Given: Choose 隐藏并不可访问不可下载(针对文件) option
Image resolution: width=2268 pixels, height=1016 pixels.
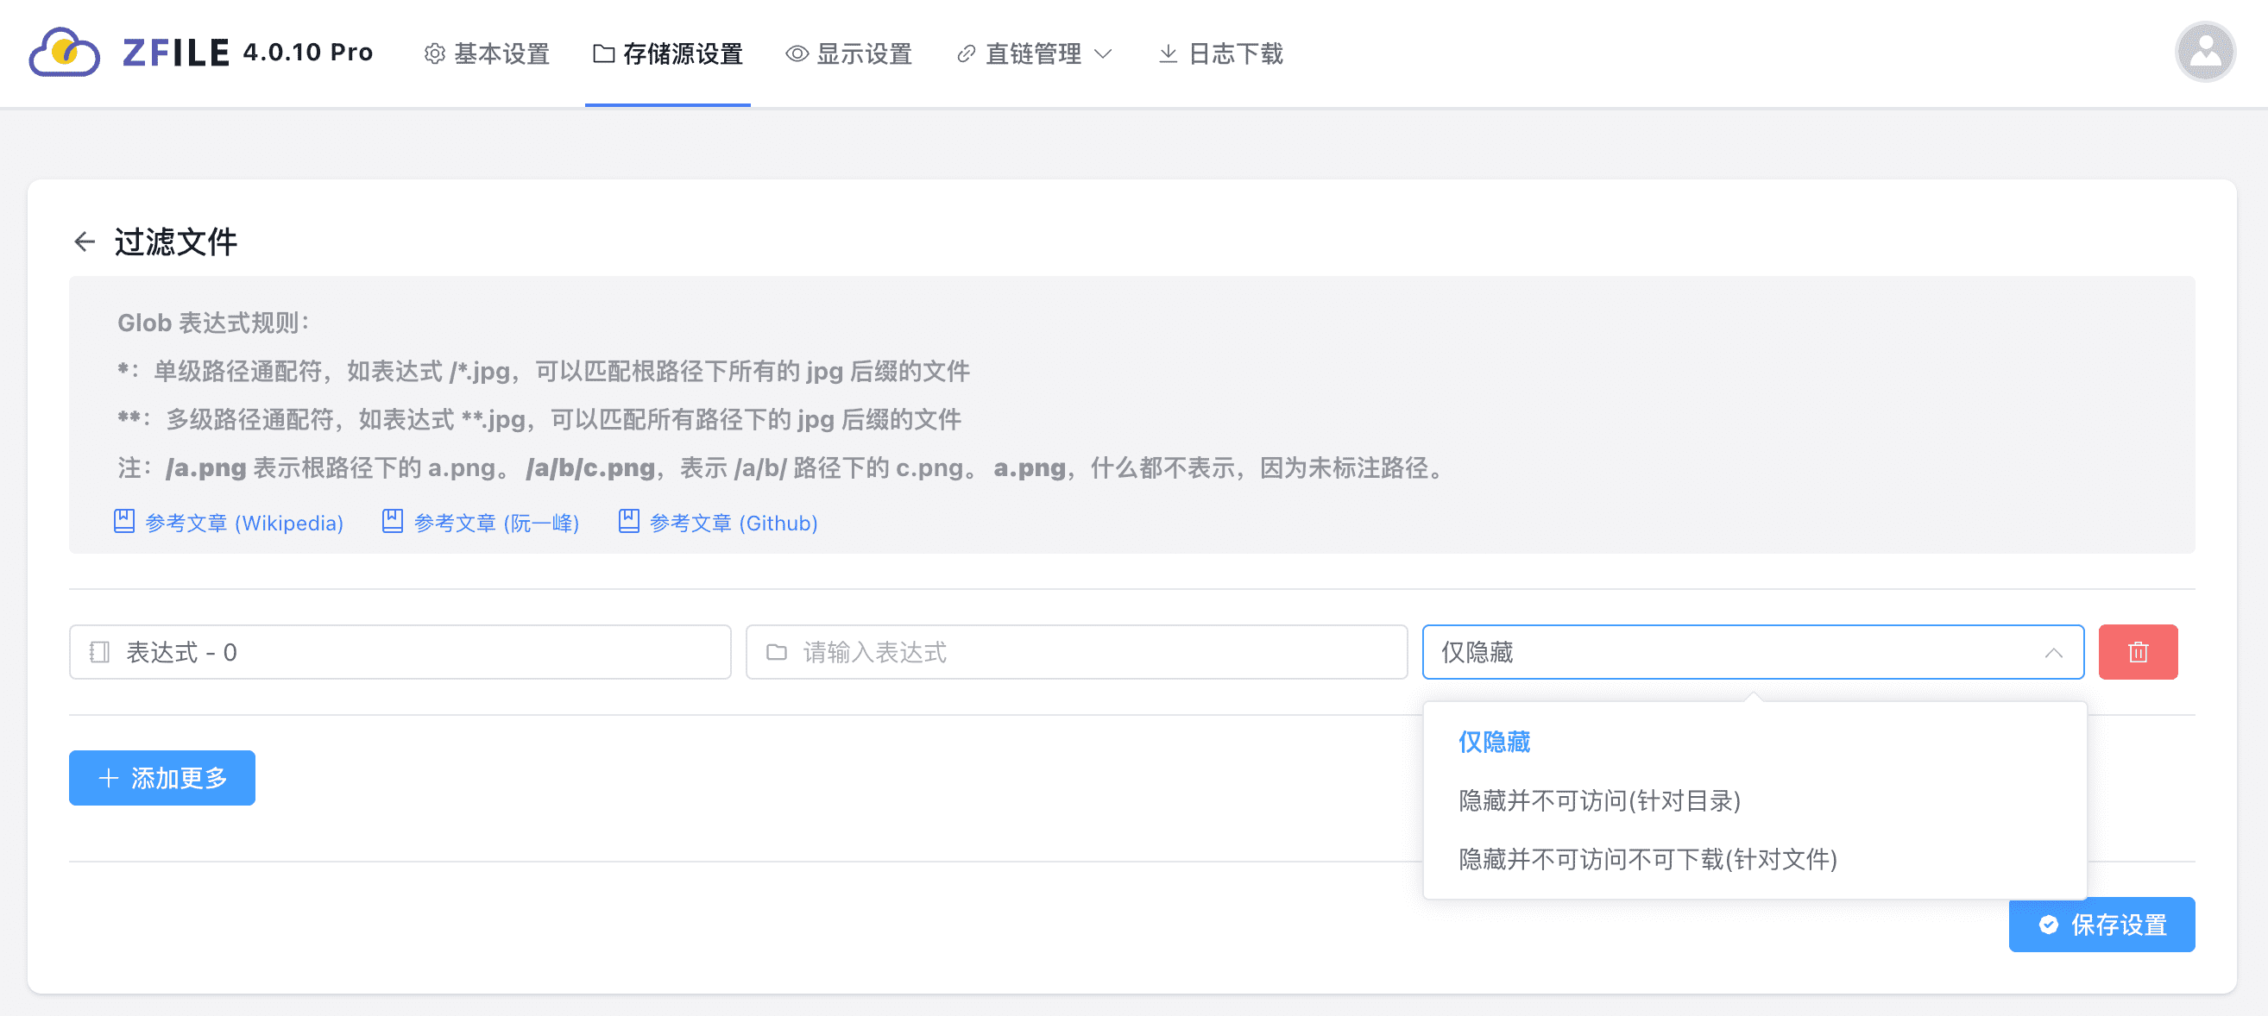Looking at the screenshot, I should coord(1647,858).
